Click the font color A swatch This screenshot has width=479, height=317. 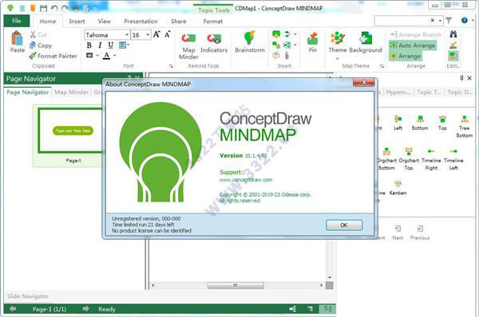[107, 56]
